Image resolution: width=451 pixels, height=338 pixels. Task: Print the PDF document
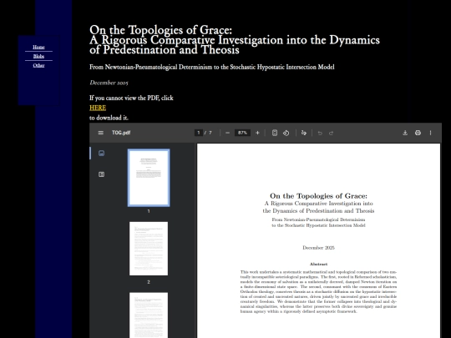click(x=418, y=133)
